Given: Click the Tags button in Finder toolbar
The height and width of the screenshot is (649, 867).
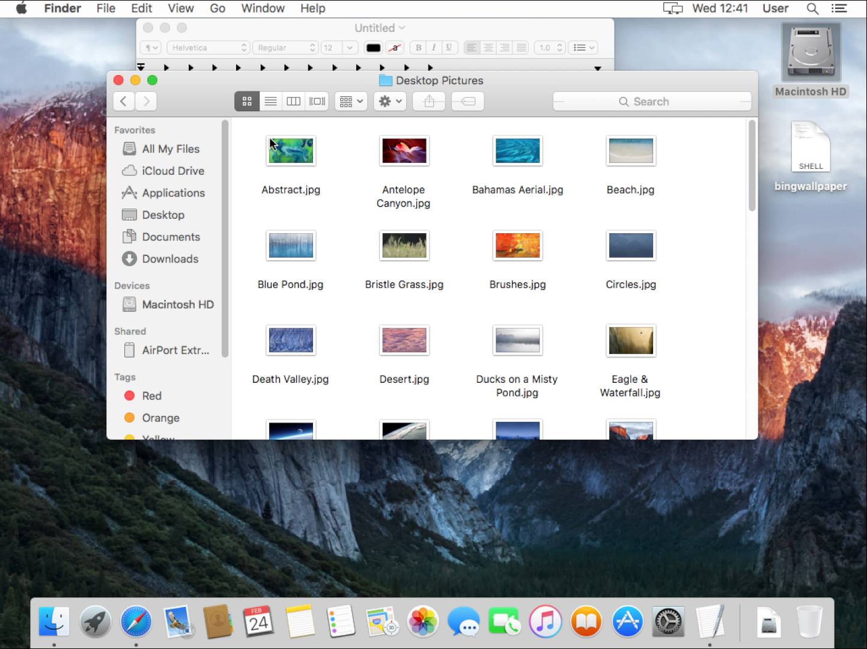Looking at the screenshot, I should point(467,101).
